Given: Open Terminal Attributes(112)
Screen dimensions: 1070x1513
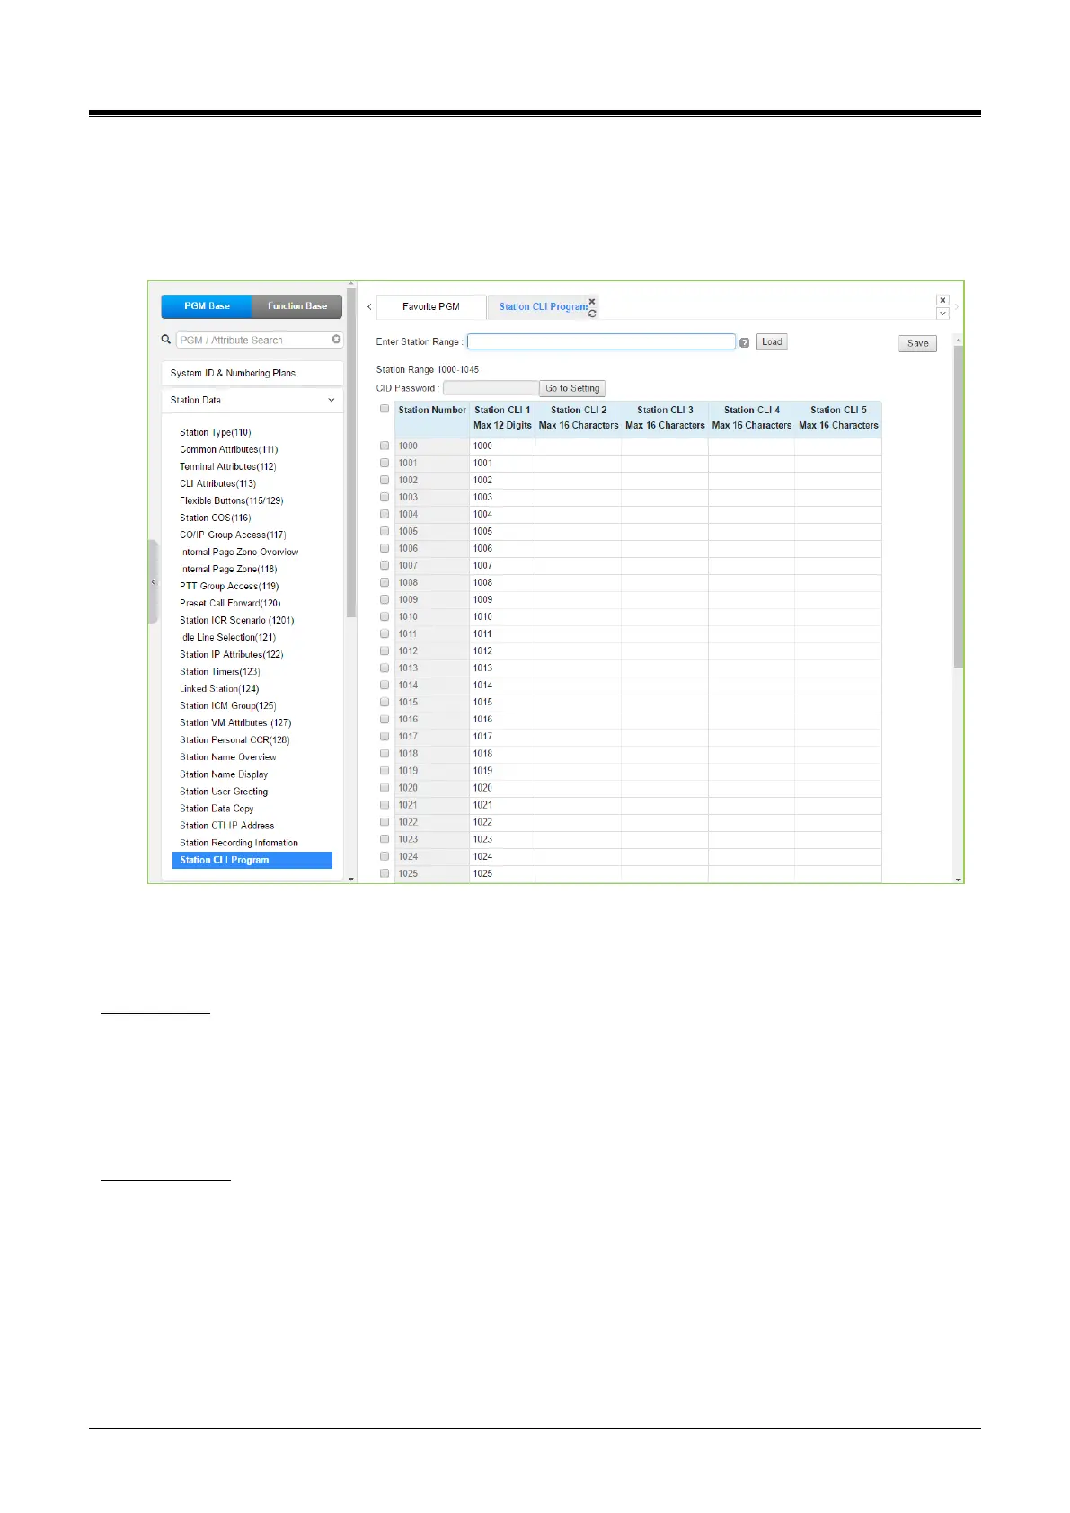Looking at the screenshot, I should 228,466.
